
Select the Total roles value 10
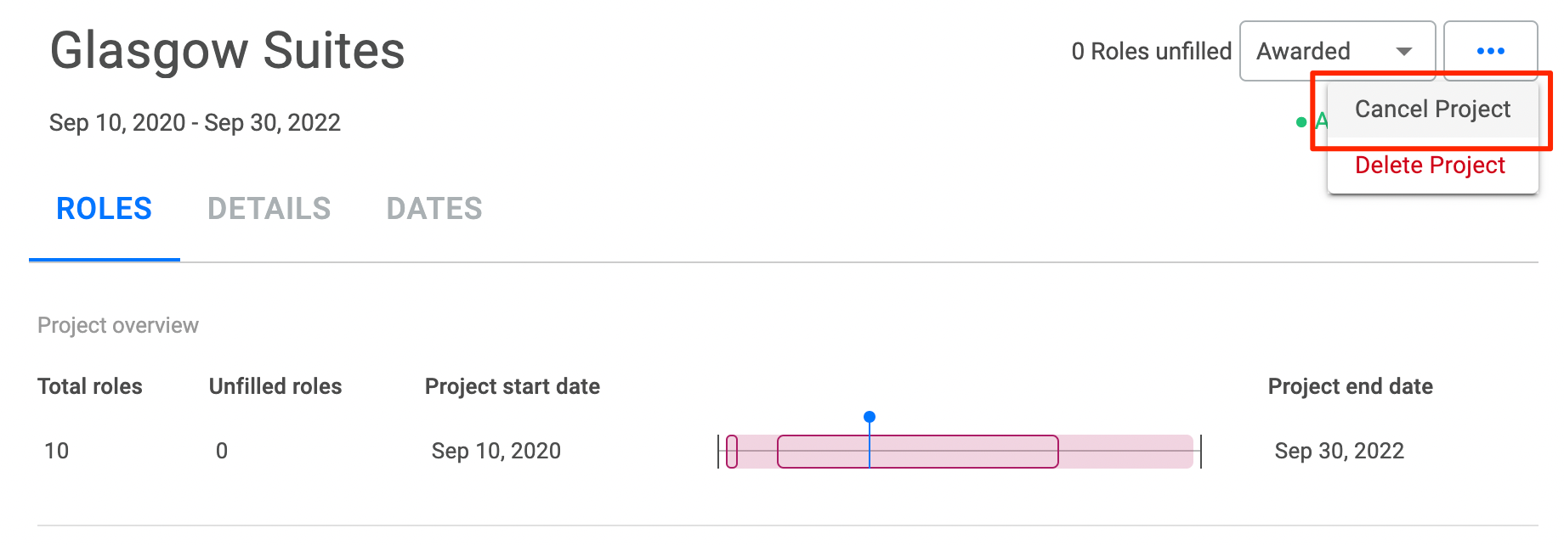click(57, 451)
